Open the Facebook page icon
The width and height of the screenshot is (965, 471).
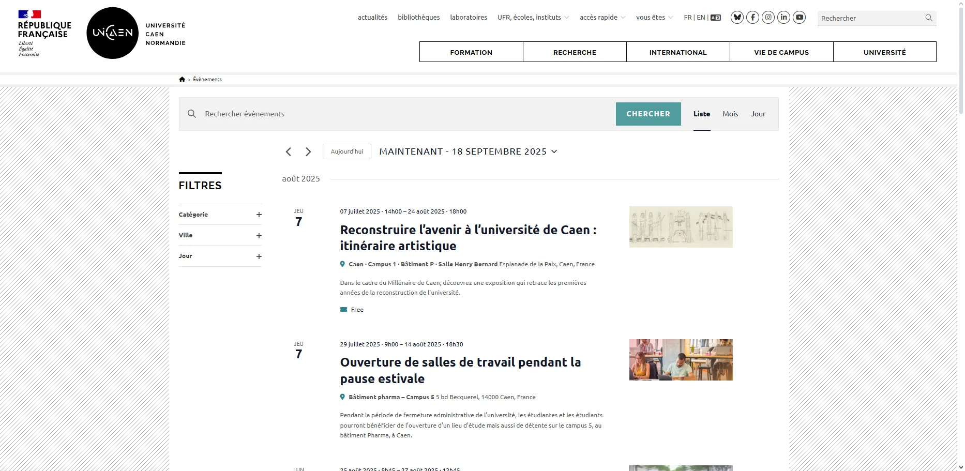coord(752,18)
